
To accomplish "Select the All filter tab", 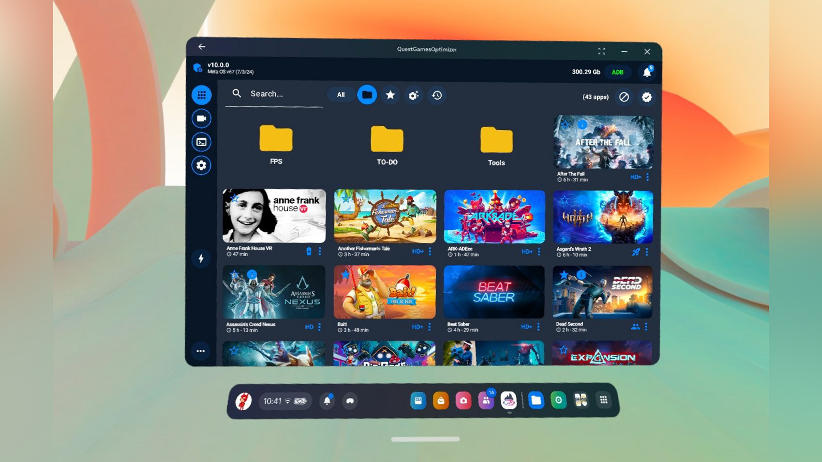I will click(340, 95).
